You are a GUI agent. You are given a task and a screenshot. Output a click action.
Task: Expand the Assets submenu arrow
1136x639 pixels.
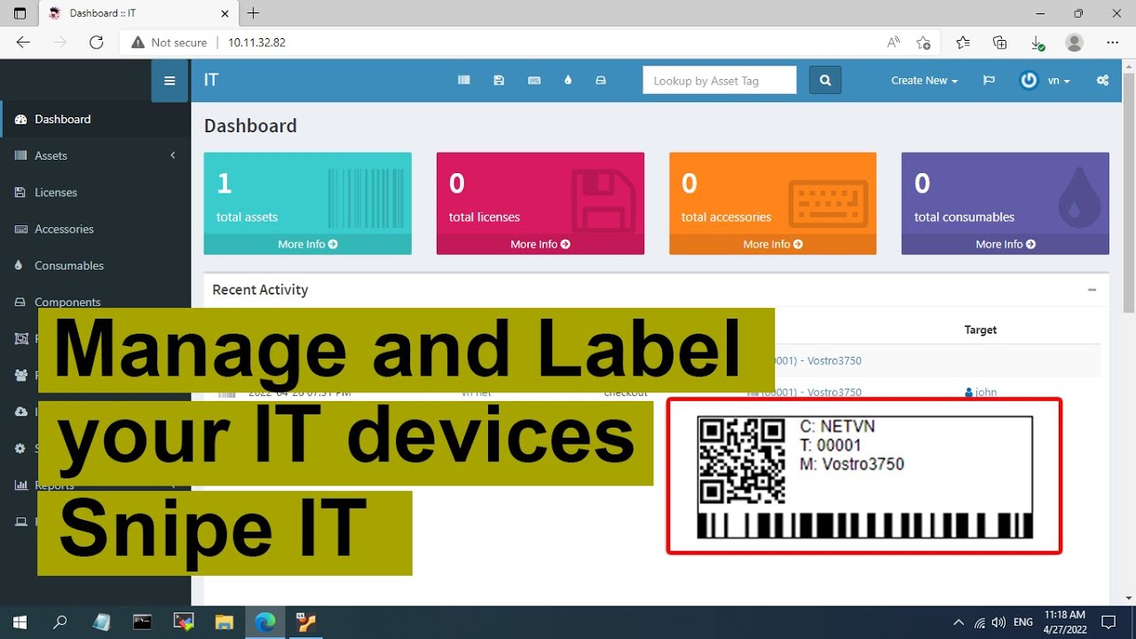pos(173,155)
